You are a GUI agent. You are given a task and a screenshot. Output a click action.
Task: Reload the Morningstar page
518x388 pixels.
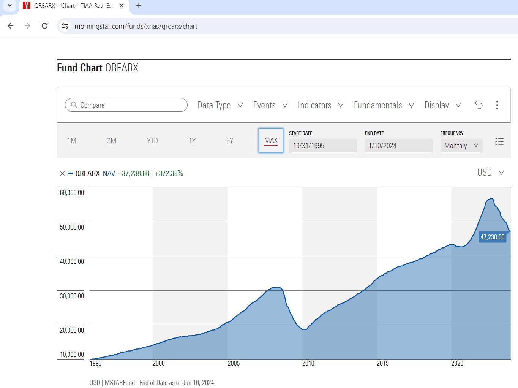44,26
